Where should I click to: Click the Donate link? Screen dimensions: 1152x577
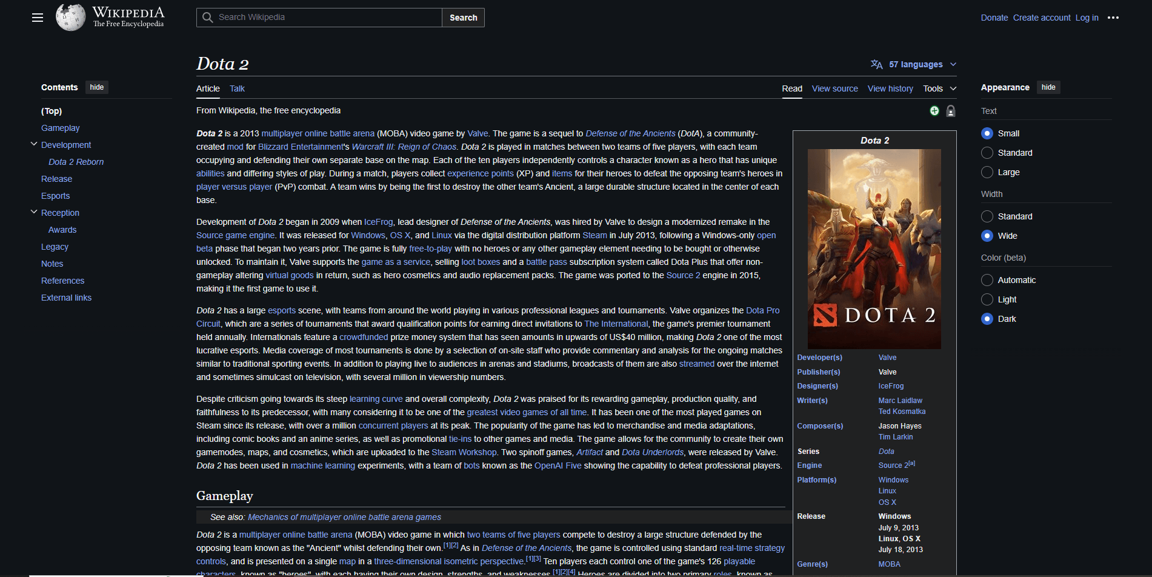[994, 18]
